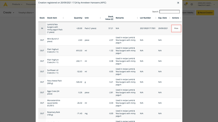Open the Procurement menu in background navbar
Screen dimensions: 218x122
click(x=31, y=4)
